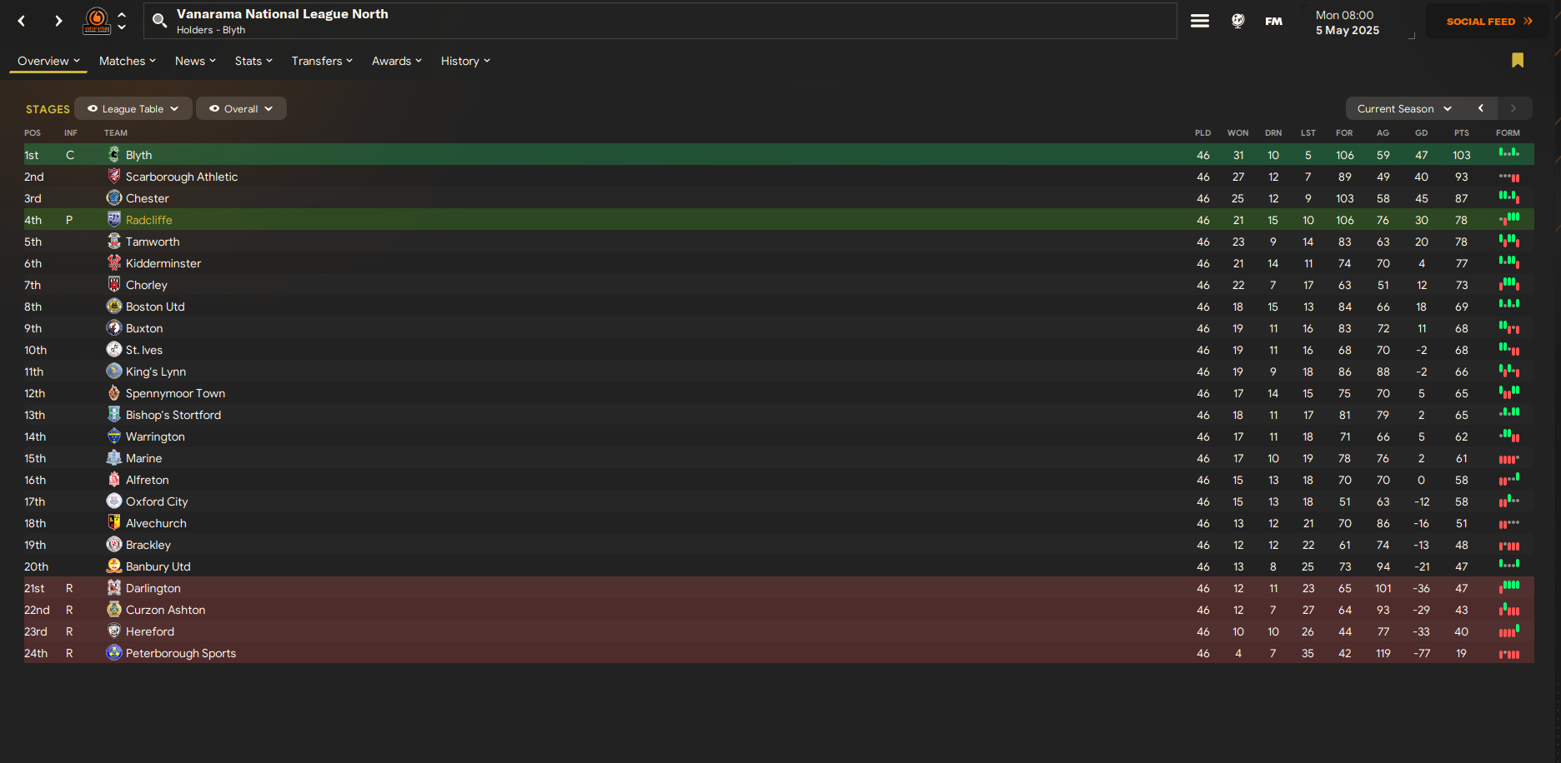The width and height of the screenshot is (1561, 763).
Task: Click the league name search field
Action: click(x=660, y=21)
